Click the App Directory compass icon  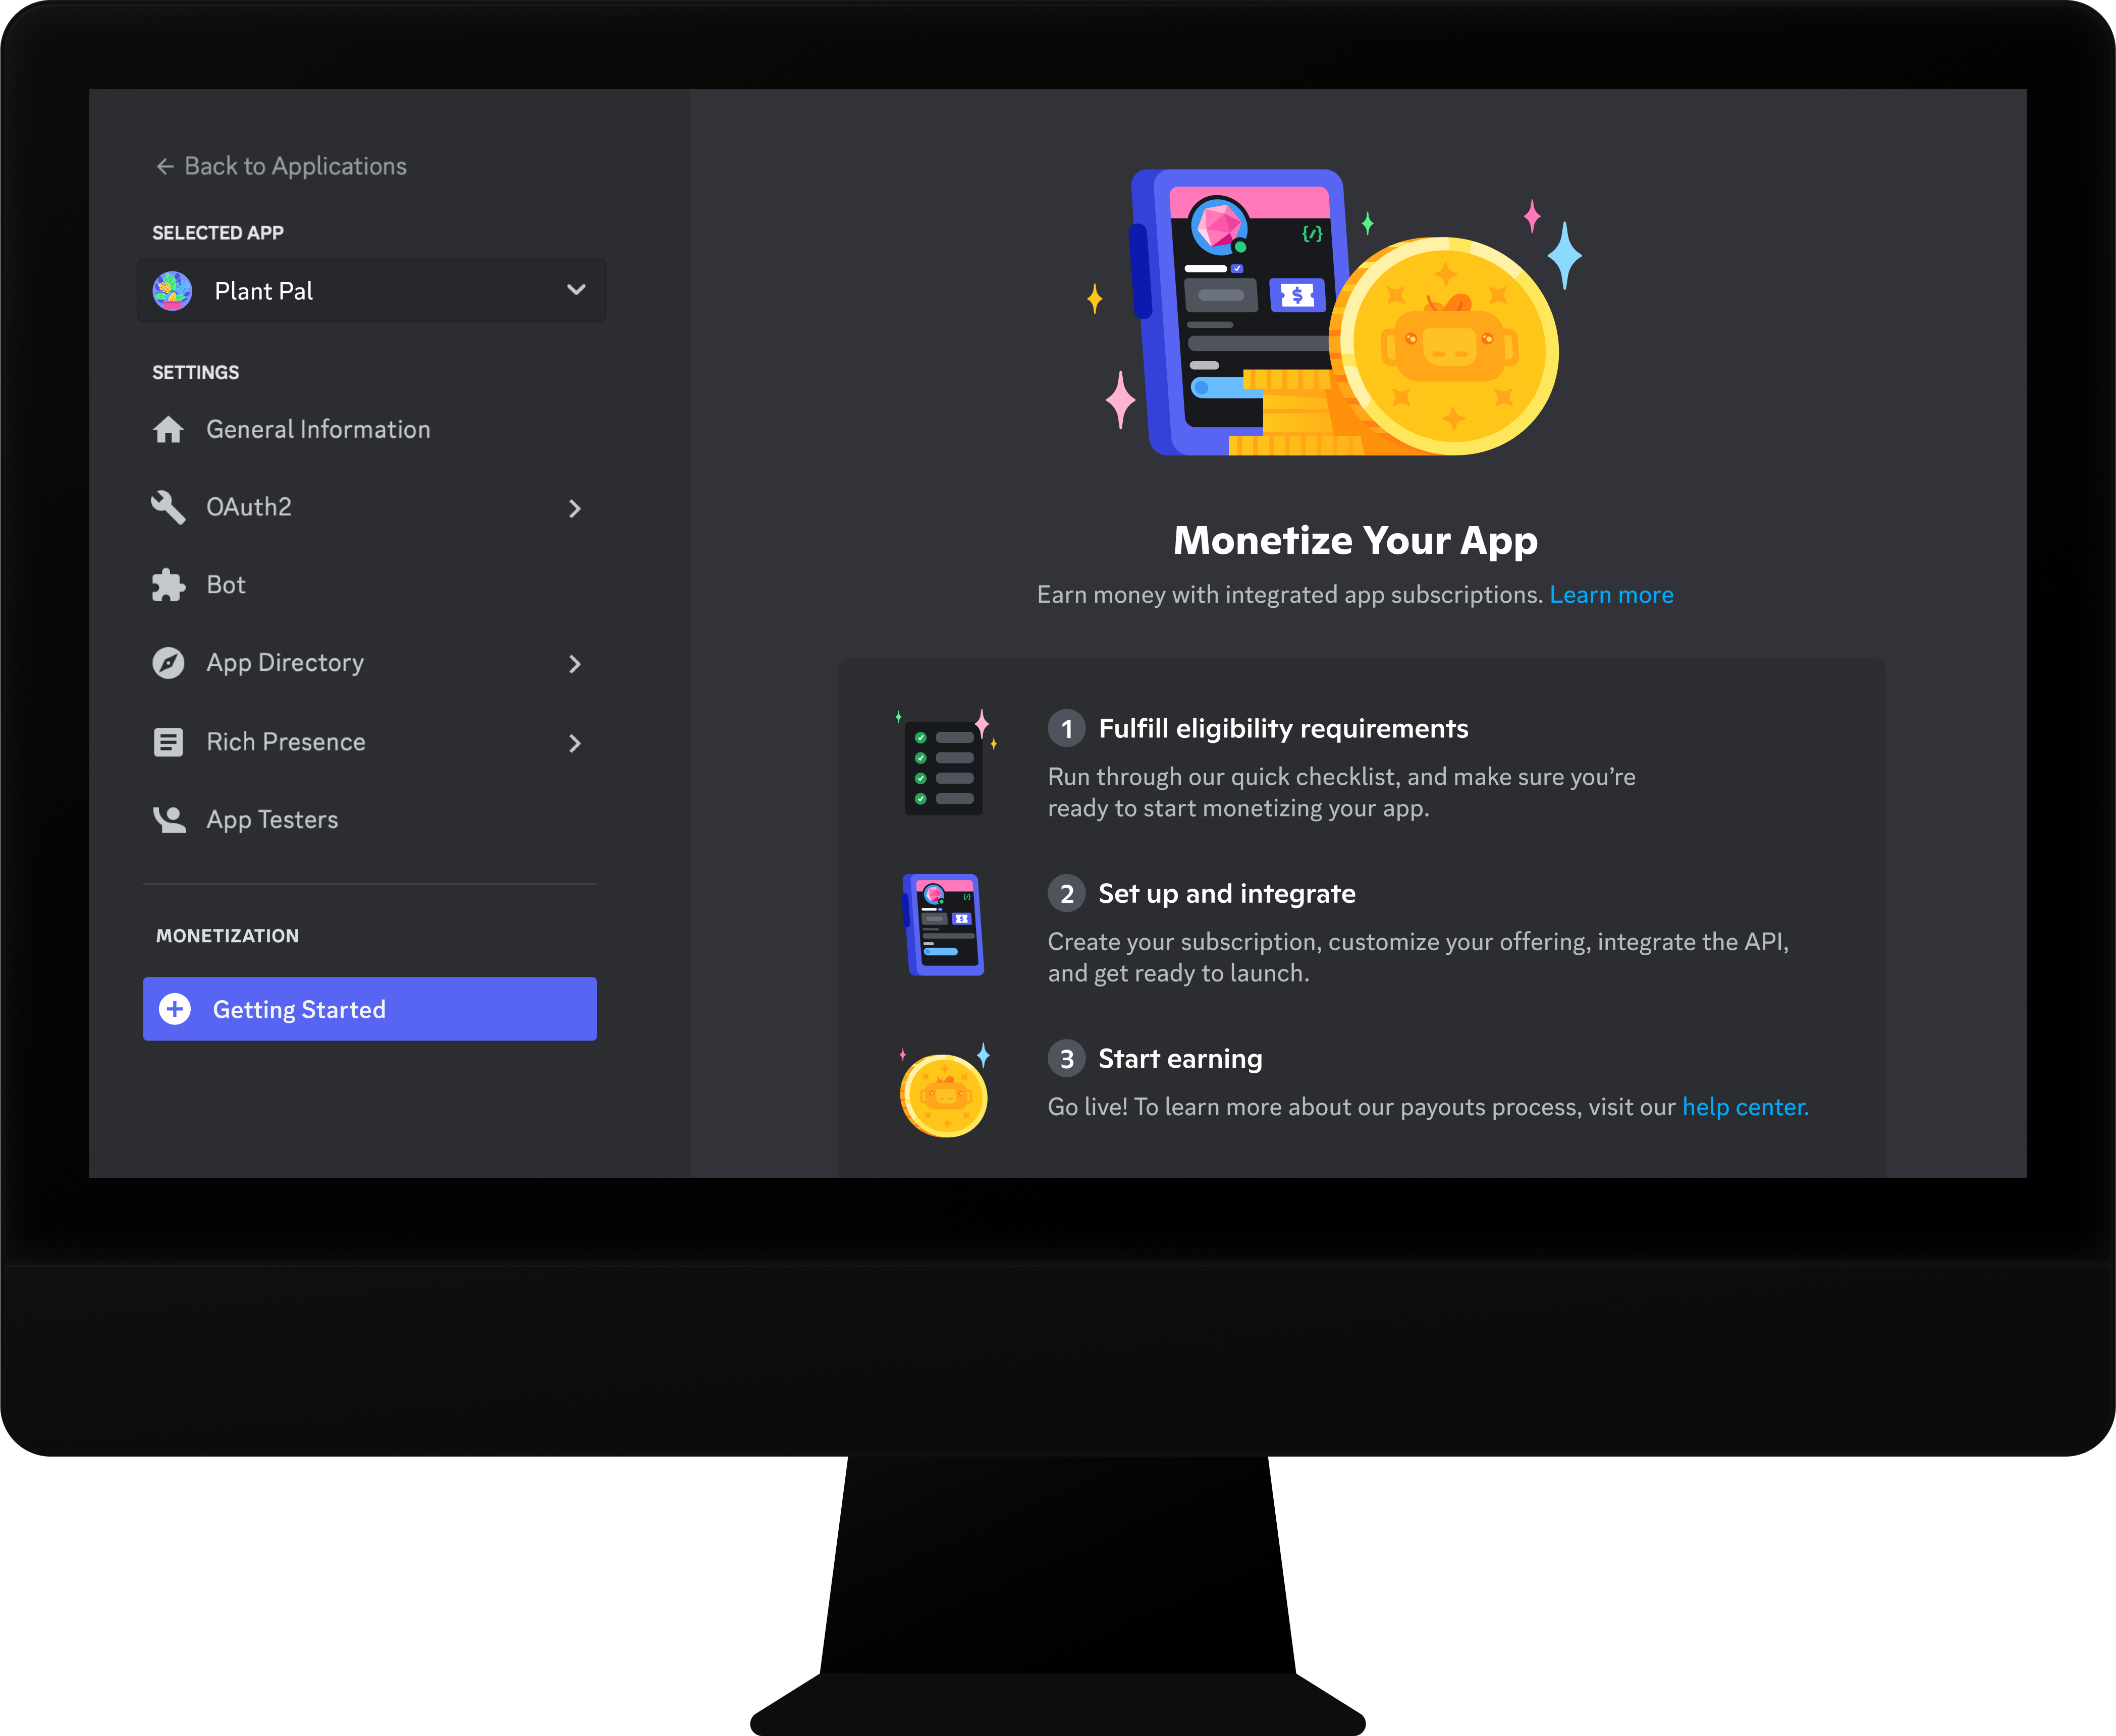pyautogui.click(x=169, y=662)
